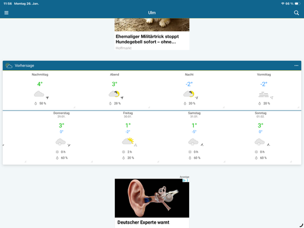Open Sonntag 01.02. forecast day
The height and width of the screenshot is (228, 304).
pos(260,114)
